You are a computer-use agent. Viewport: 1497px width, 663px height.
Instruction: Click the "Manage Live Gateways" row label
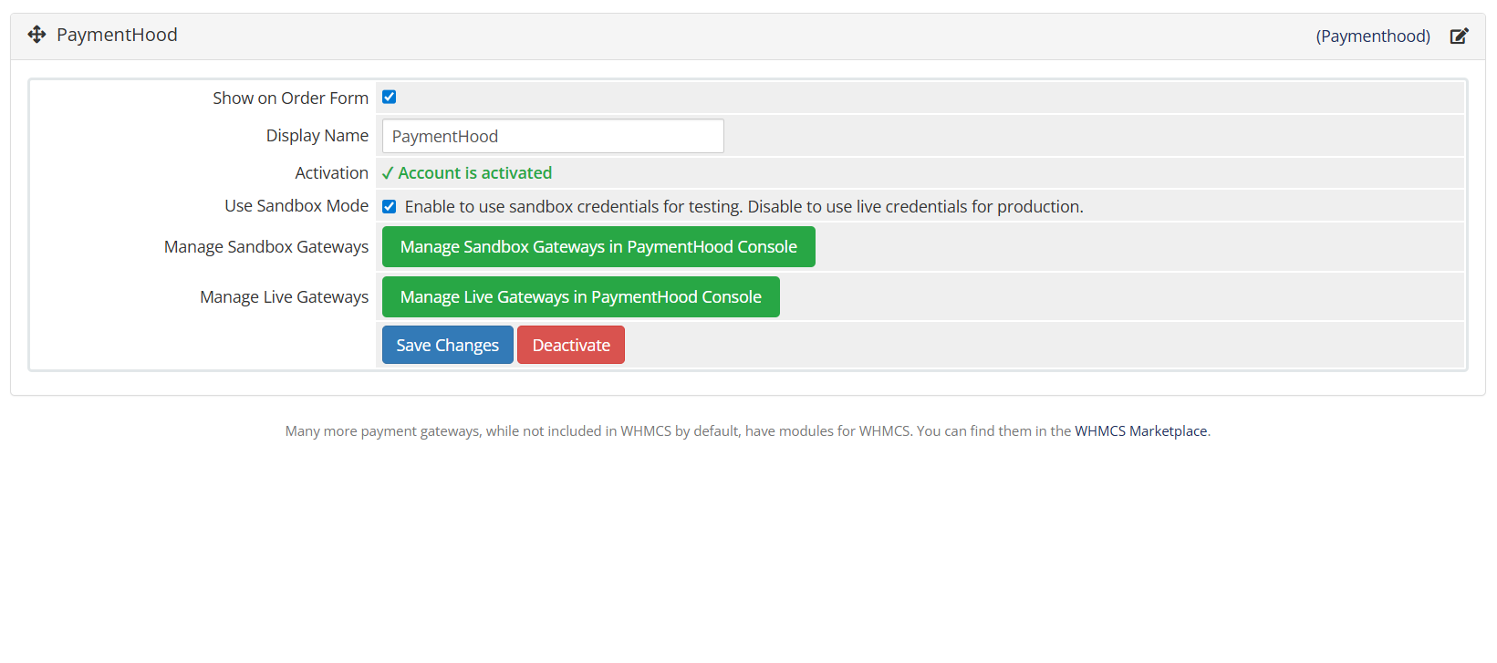284,297
